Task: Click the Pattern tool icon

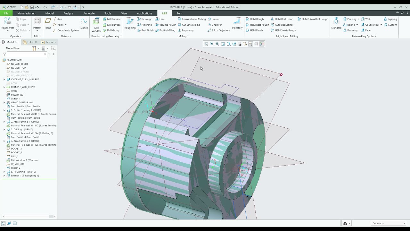Action: click(x=37, y=21)
